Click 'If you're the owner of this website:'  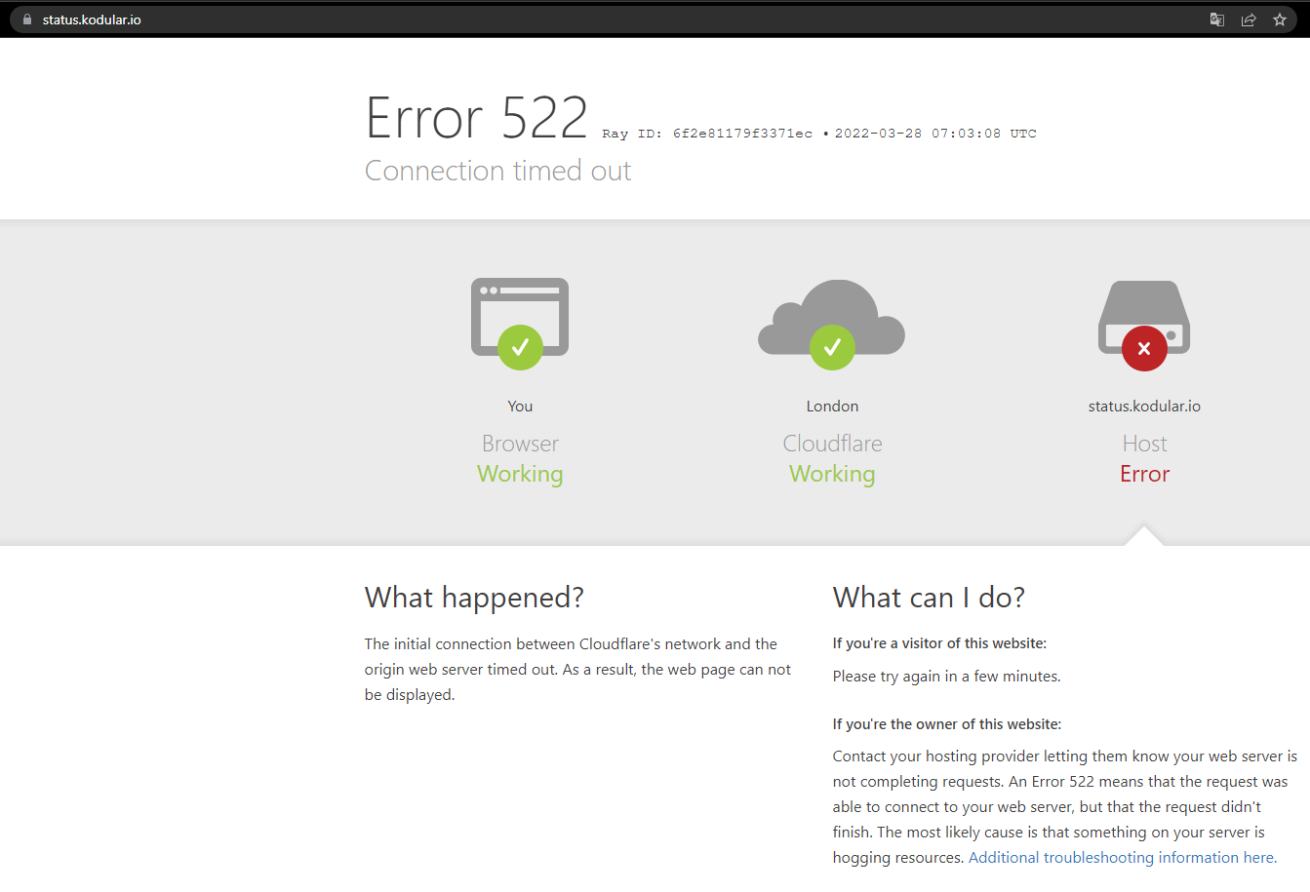click(947, 724)
